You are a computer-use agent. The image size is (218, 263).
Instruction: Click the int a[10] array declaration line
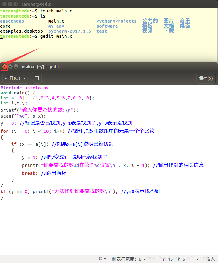tap(47, 98)
